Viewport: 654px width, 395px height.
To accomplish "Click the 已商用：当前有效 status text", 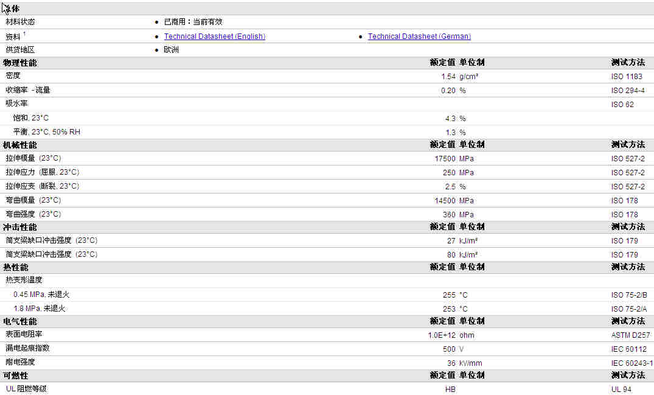I will (193, 22).
